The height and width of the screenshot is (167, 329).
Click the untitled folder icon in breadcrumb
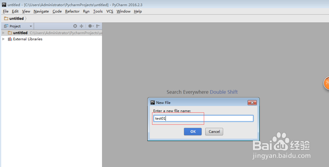6,18
